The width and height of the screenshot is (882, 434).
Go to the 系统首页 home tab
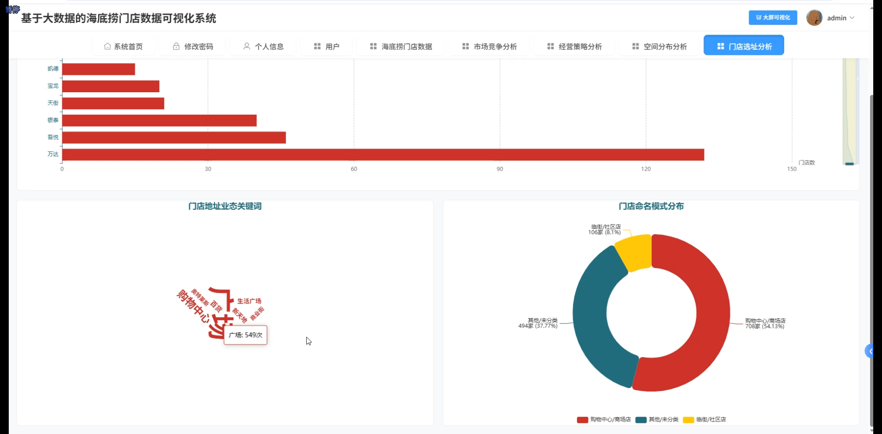[123, 46]
